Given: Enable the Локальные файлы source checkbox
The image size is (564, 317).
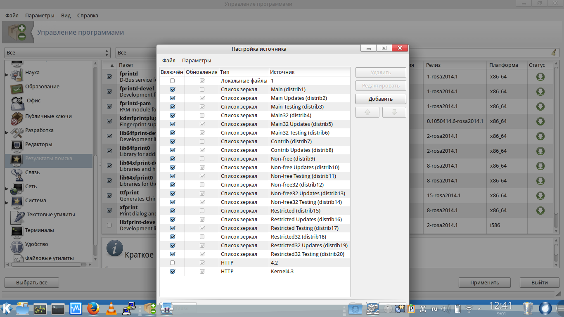Looking at the screenshot, I should tap(173, 81).
